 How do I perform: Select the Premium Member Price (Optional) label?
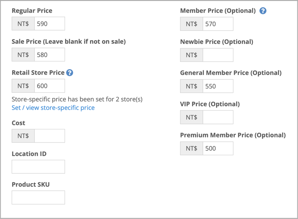(233, 135)
